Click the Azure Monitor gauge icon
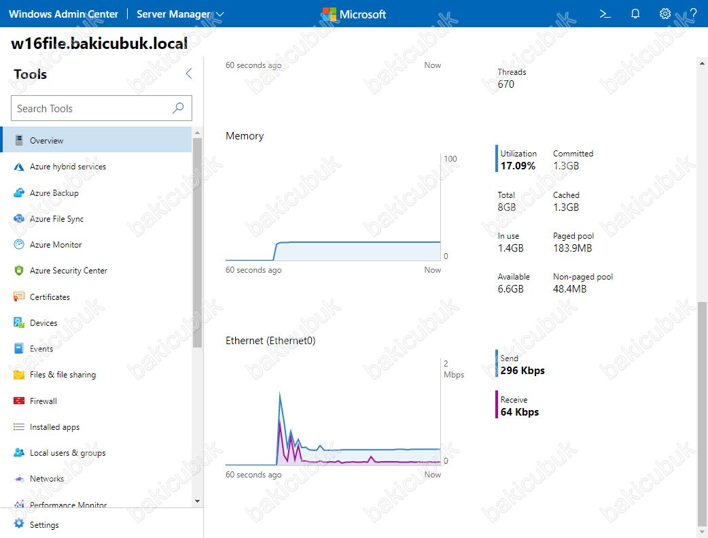708x538 pixels. coord(19,245)
